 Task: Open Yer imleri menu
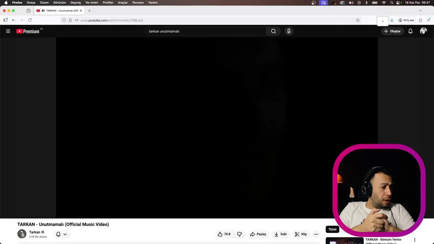pyautogui.click(x=92, y=3)
